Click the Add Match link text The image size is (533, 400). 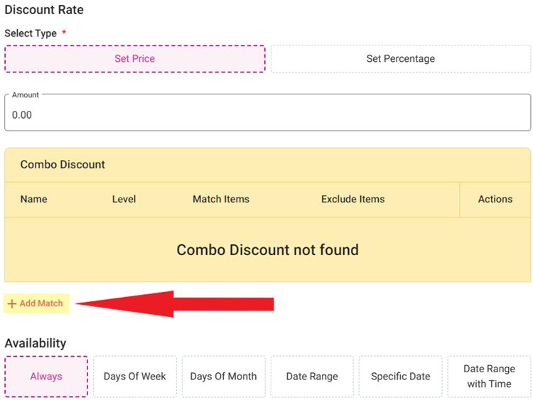41,303
